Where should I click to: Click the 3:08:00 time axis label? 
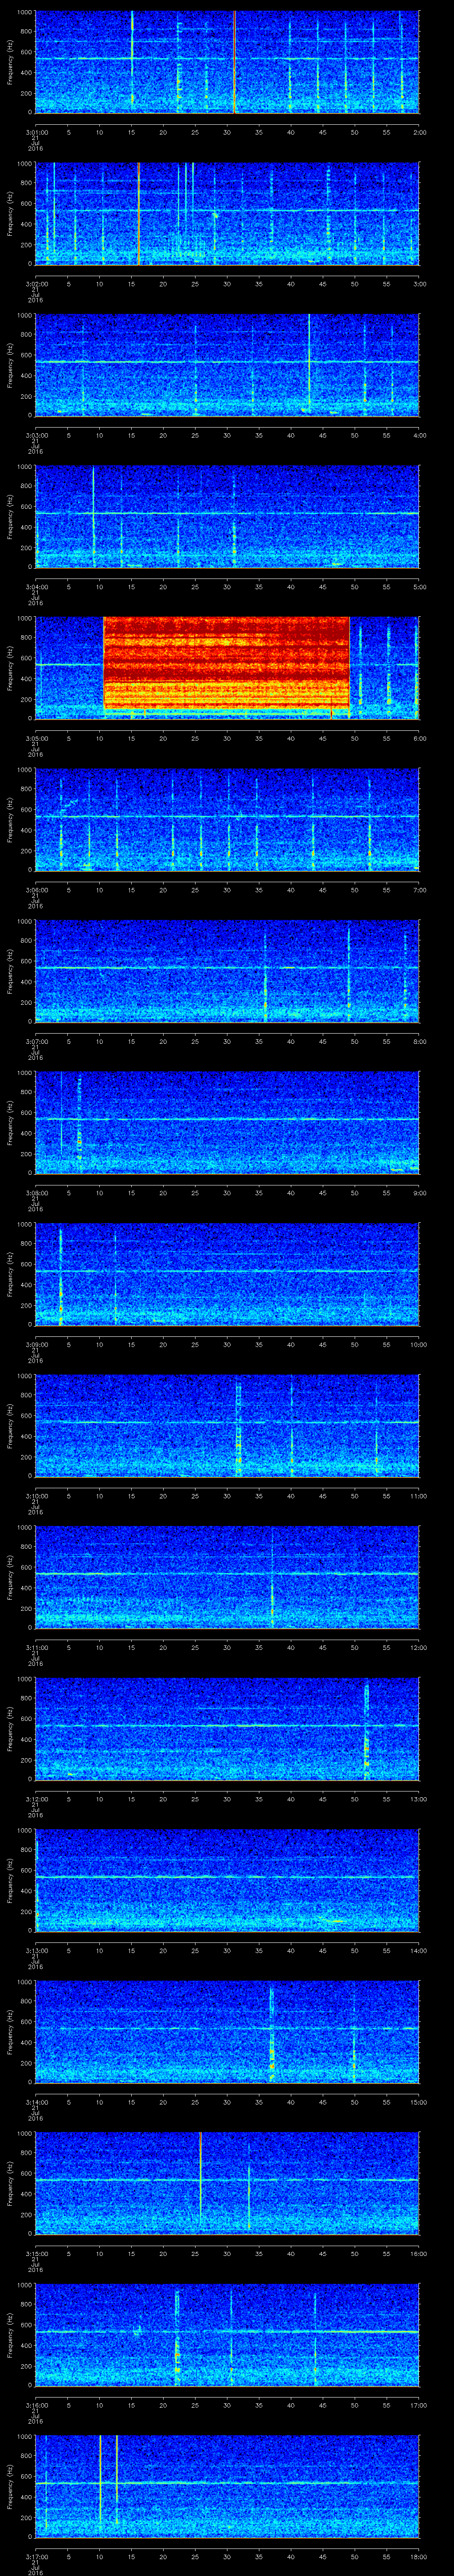36,1193
